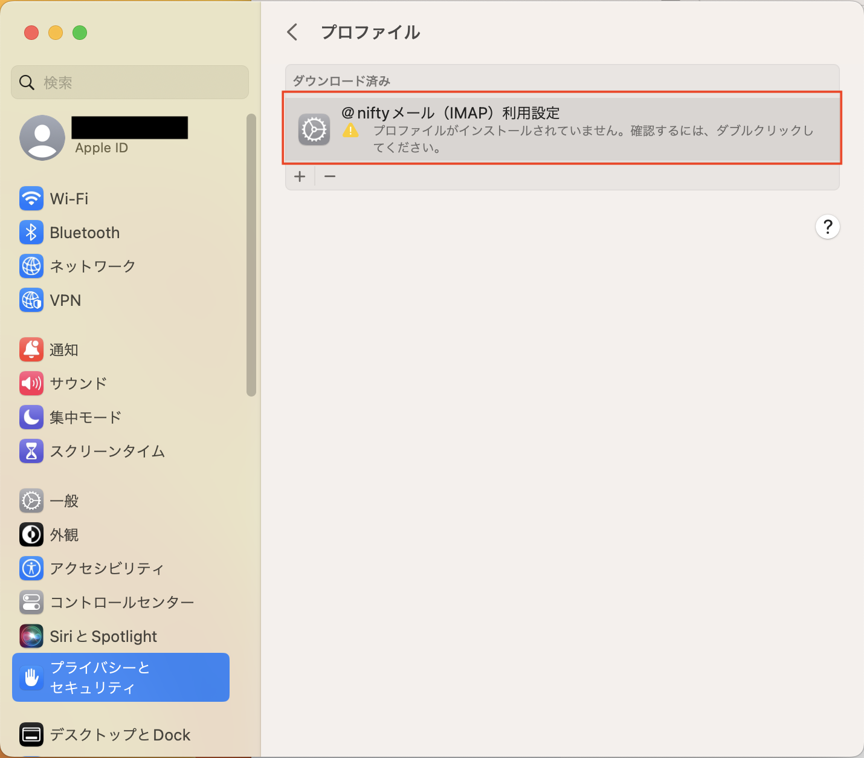Select the @nifty メール（IMAP）利用設定 profile

pos(561,129)
